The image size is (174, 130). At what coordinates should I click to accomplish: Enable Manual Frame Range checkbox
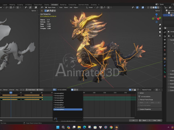(139, 100)
